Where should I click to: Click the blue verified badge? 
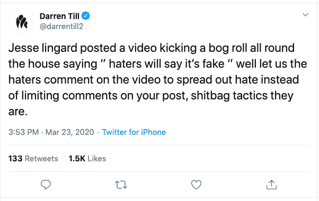[x=86, y=16]
